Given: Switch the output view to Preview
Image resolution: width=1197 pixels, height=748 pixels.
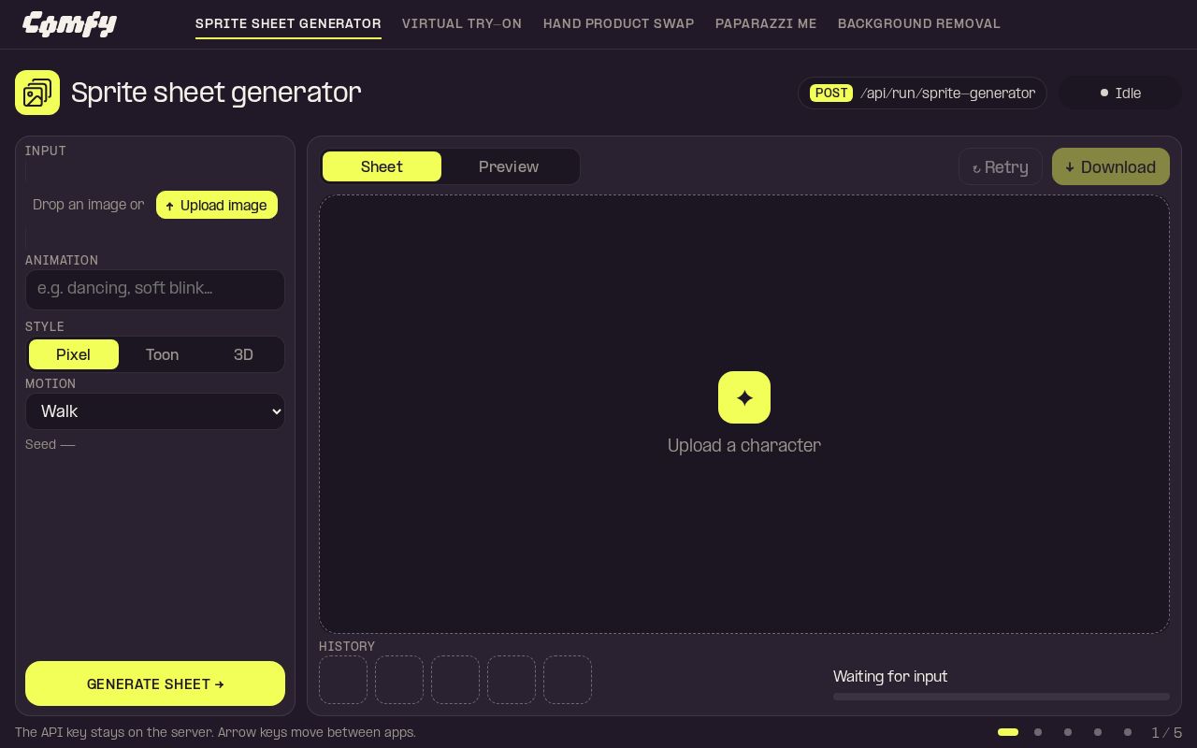Looking at the screenshot, I should coord(509,166).
